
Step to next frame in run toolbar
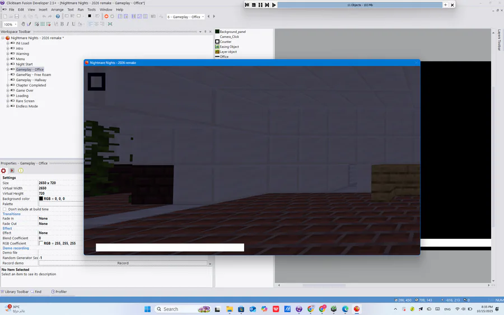pos(267,5)
